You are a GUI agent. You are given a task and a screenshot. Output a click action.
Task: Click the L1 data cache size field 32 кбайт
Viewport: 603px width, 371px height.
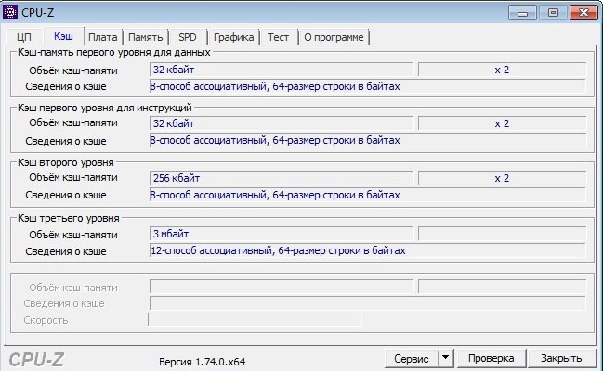282,70
